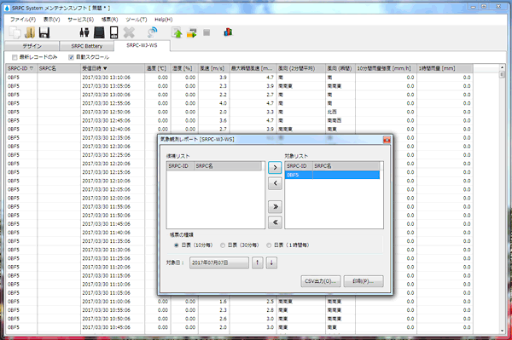Click the timestamp 2017/03/30 12:00:06

coord(106,198)
